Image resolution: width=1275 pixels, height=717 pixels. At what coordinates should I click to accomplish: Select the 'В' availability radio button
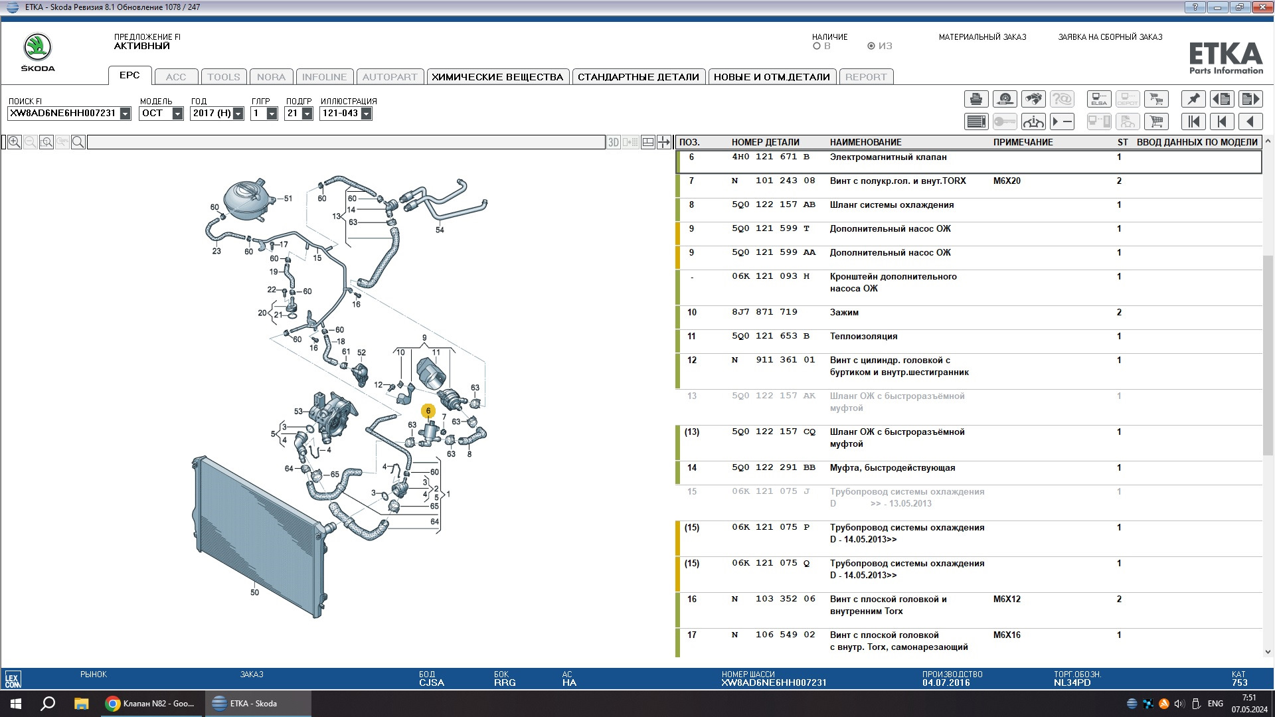817,46
